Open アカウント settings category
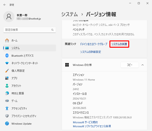The width and height of the screenshot is (152, 131). tap(29, 86)
